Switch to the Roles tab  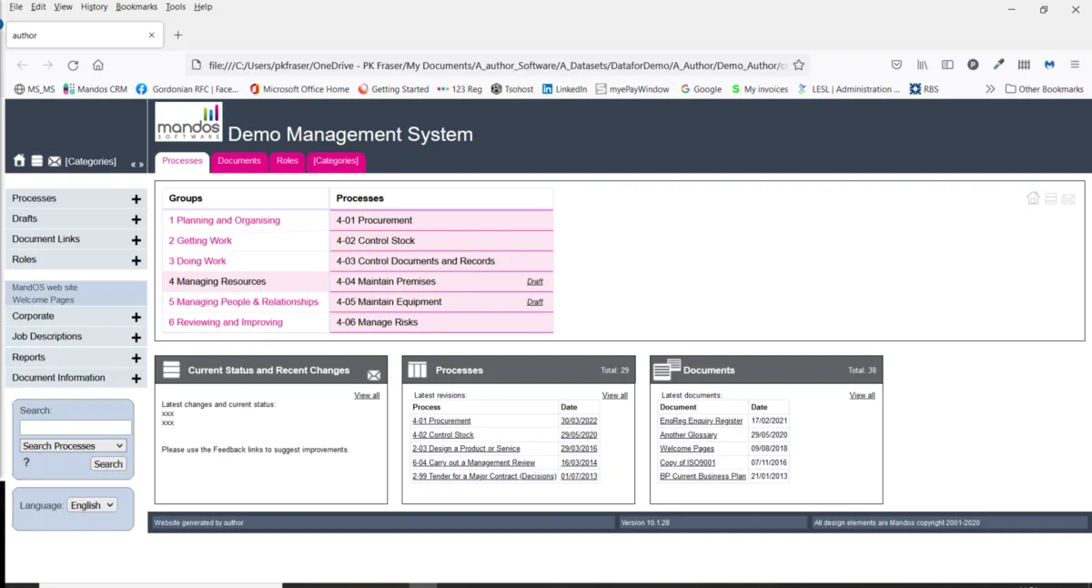[x=288, y=161]
